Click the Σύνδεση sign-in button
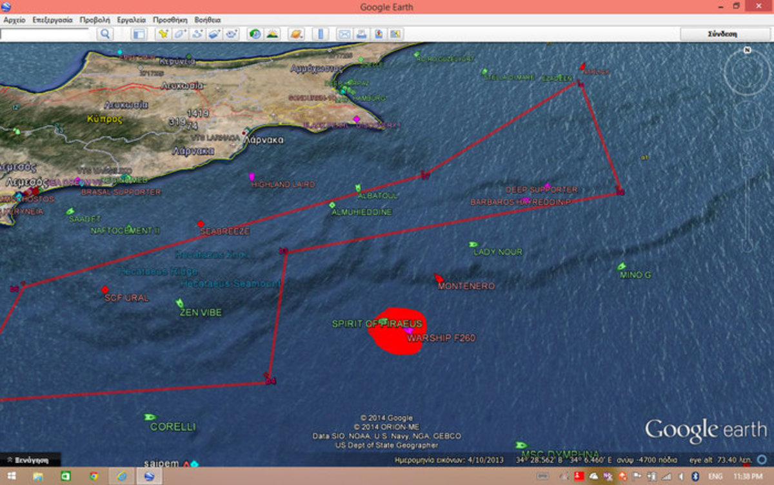This screenshot has width=774, height=485. coord(722,34)
